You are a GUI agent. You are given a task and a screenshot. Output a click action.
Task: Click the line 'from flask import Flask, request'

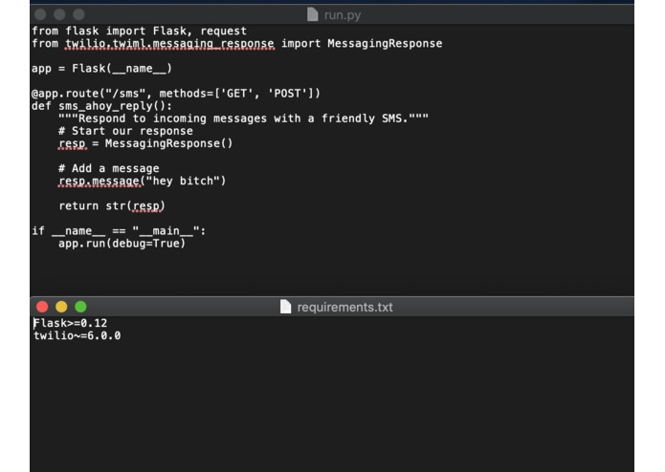[x=139, y=31]
